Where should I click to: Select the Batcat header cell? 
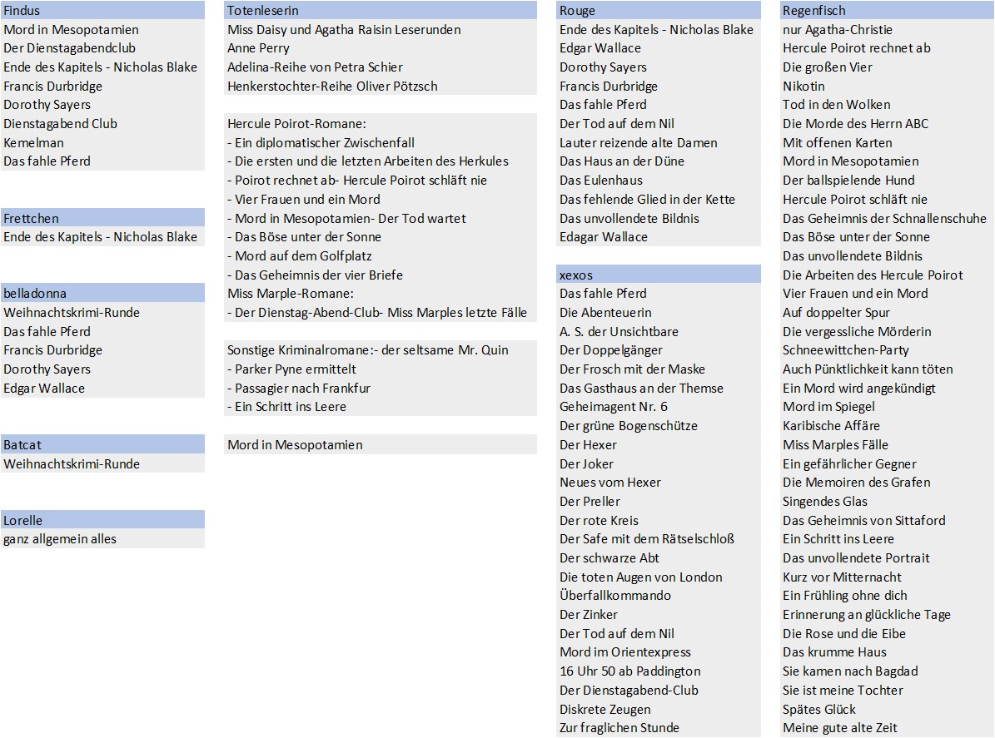pos(102,444)
